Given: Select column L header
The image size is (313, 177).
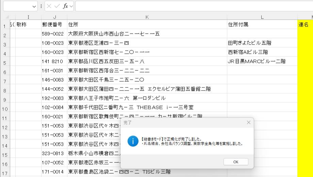Looking at the screenshot, I should pyautogui.click(x=262, y=17).
